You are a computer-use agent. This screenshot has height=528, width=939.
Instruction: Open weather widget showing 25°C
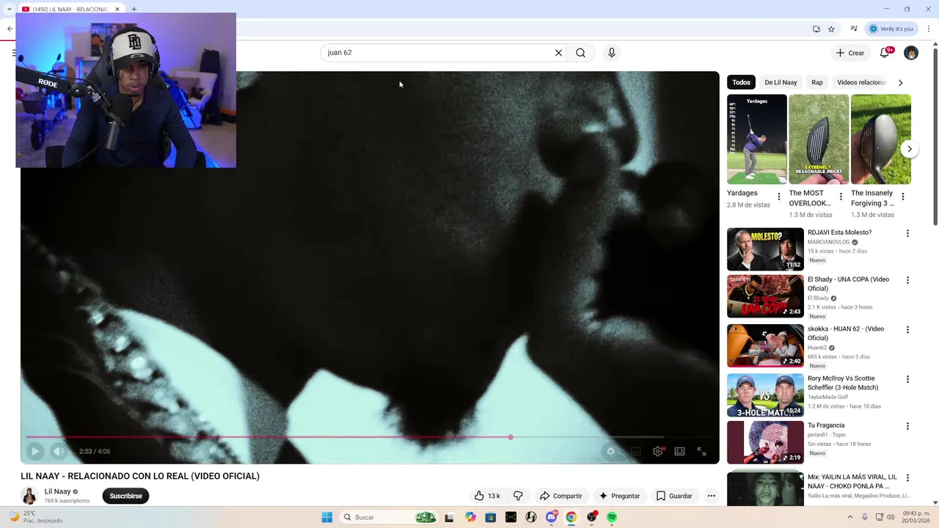35,517
